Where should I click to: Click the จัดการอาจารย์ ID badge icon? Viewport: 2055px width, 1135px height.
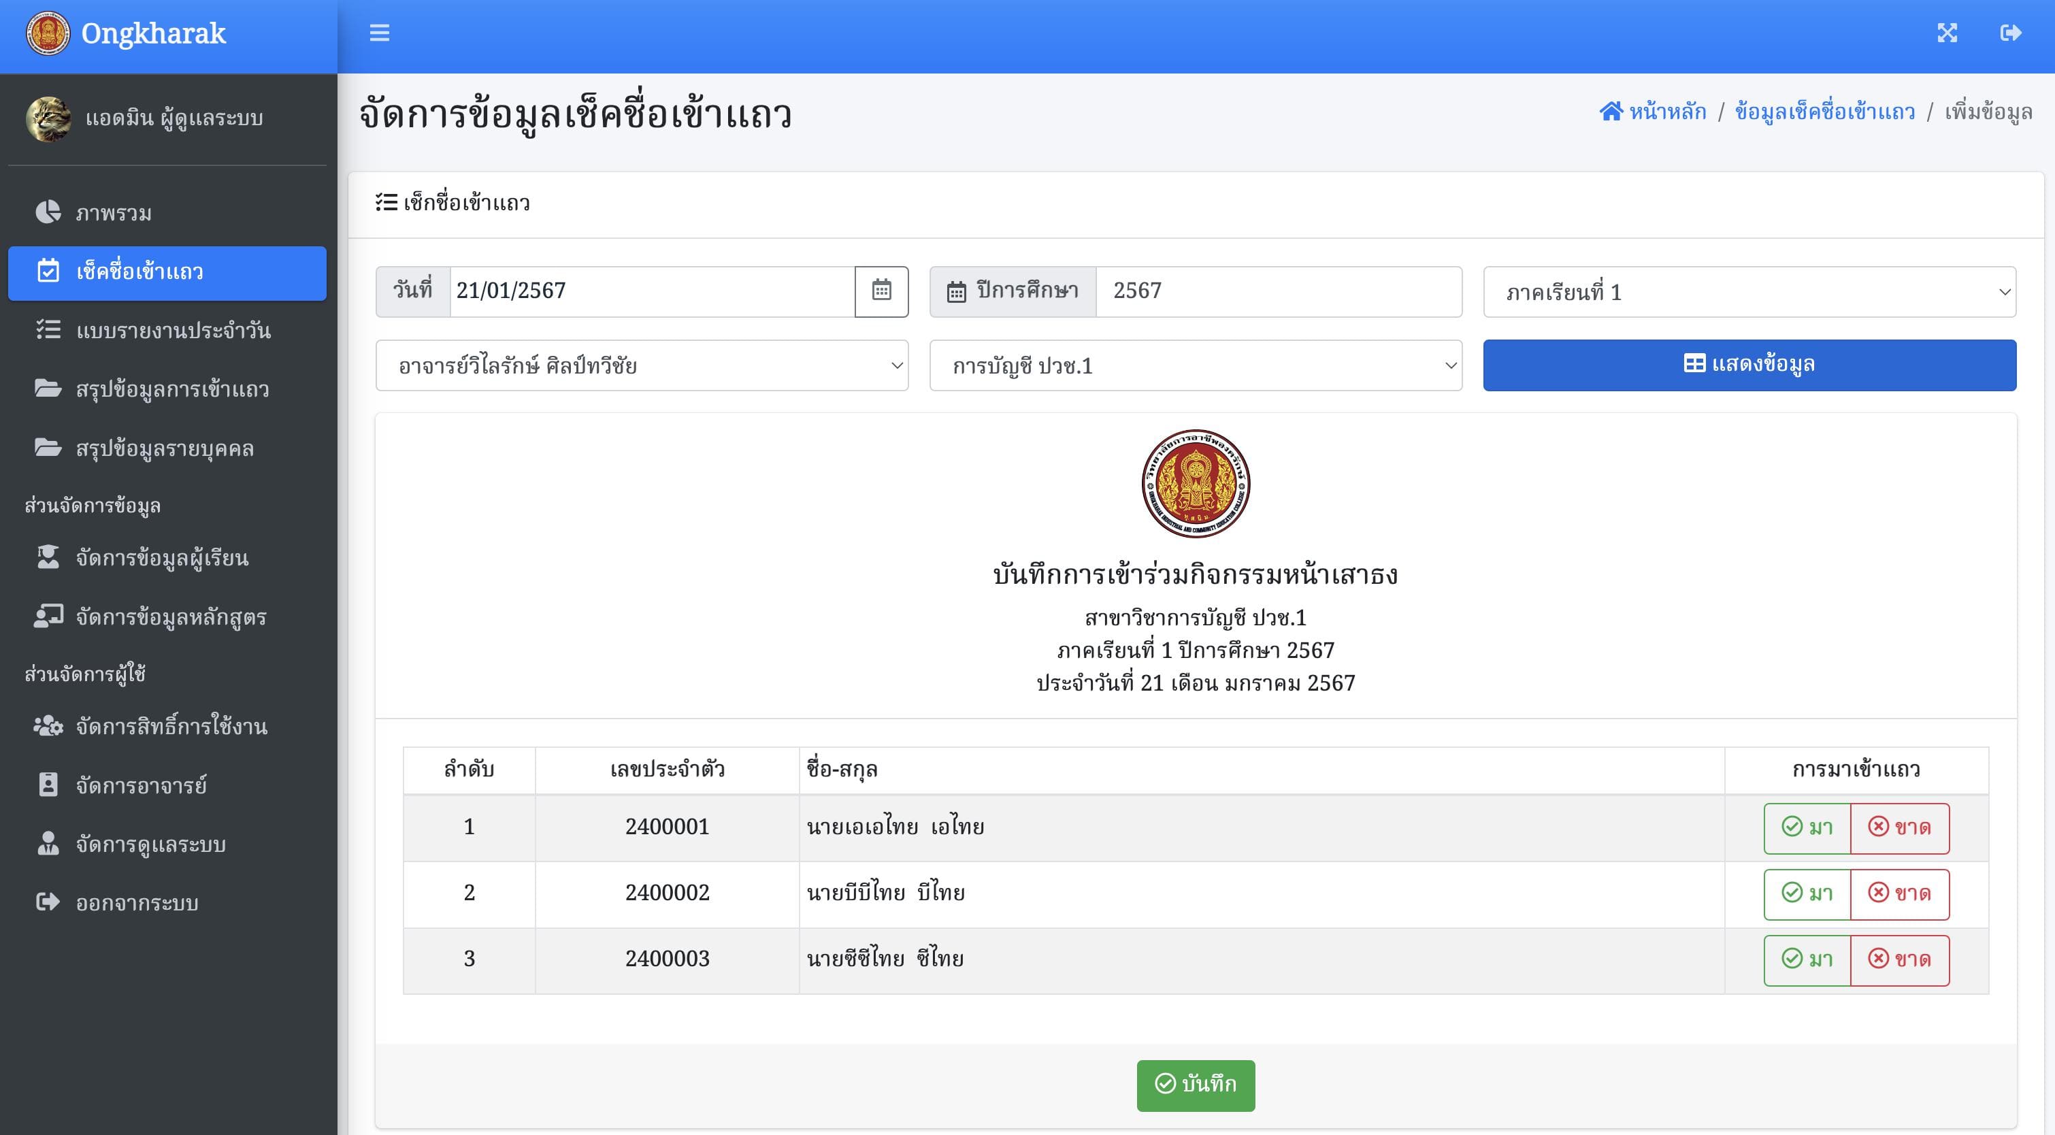(x=48, y=784)
